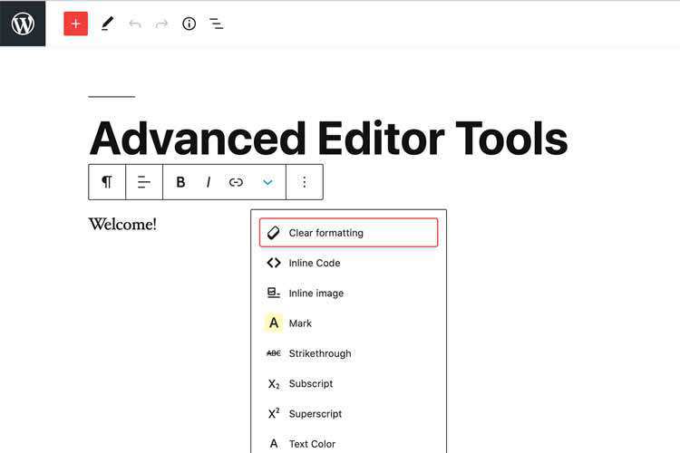
Task: Insert a link with the link icon
Action: coord(236,182)
